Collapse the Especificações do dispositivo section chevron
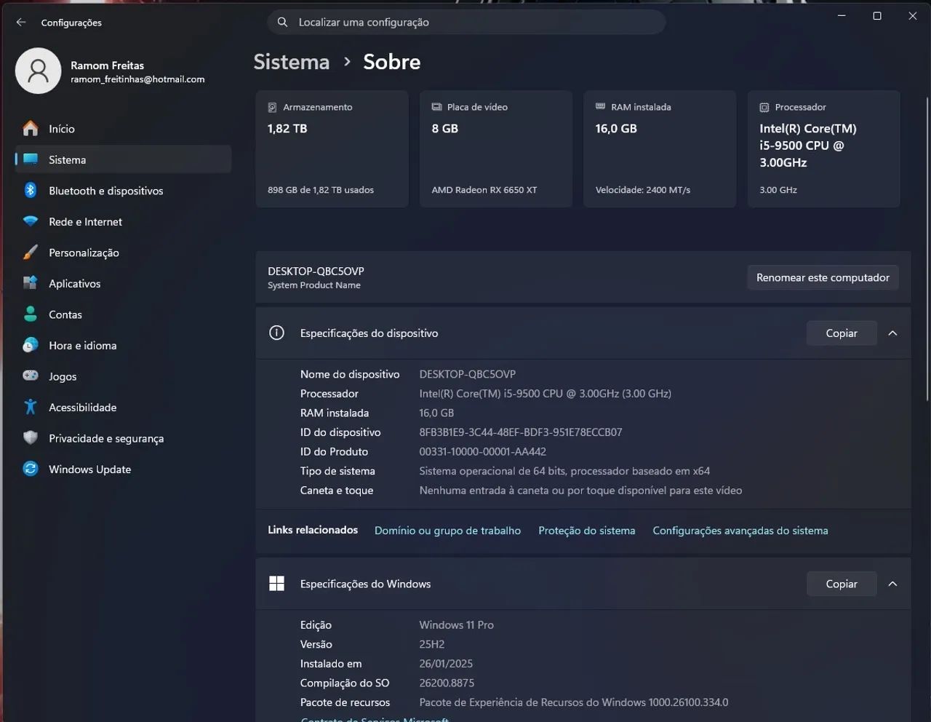This screenshot has height=722, width=931. click(892, 333)
